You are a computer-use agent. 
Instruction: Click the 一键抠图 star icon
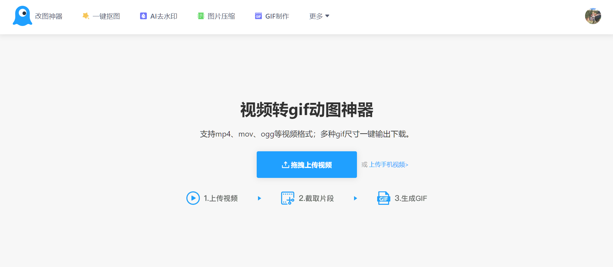(86, 16)
